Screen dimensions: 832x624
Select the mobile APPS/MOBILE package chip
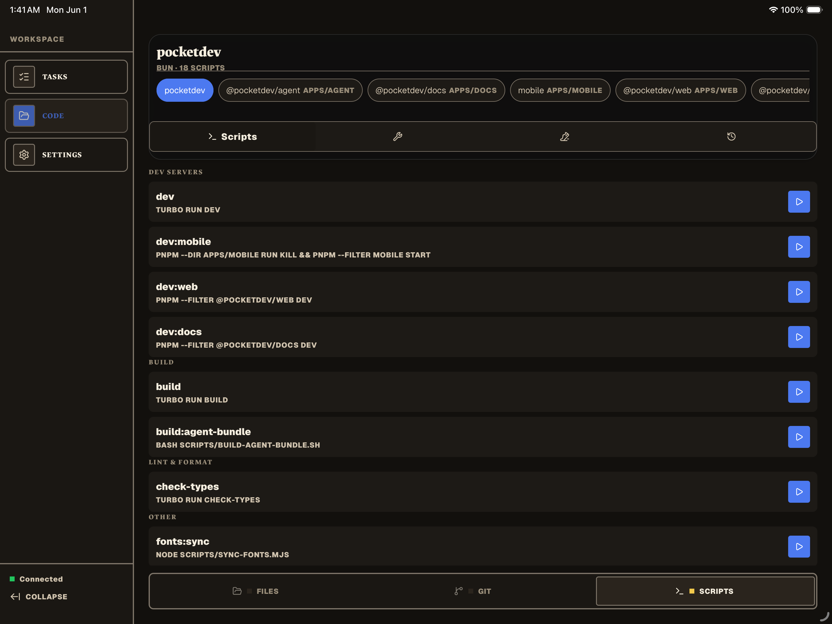560,90
